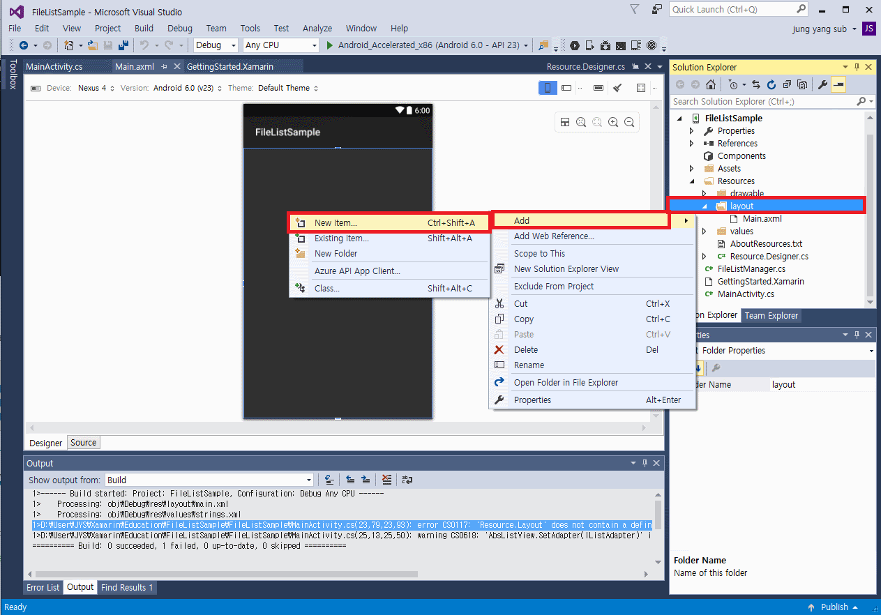
Task: Expand the Assets folder node
Action: click(x=691, y=168)
